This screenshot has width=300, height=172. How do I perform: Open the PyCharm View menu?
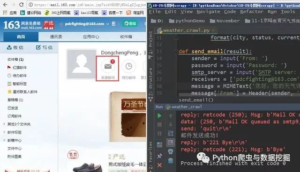click(x=187, y=12)
